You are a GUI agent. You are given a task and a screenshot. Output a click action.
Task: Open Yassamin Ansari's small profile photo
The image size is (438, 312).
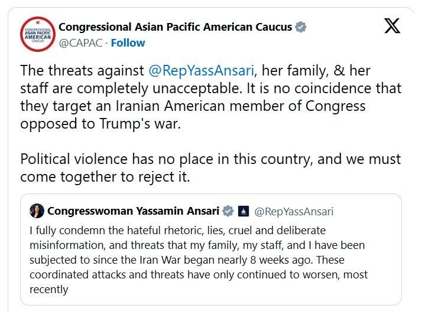click(37, 211)
